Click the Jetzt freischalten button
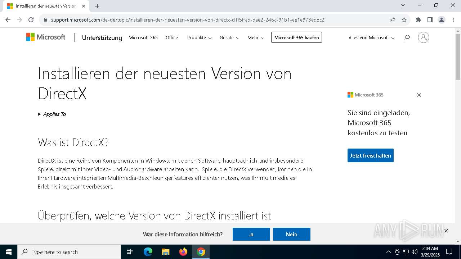461x259 pixels. pyautogui.click(x=370, y=155)
